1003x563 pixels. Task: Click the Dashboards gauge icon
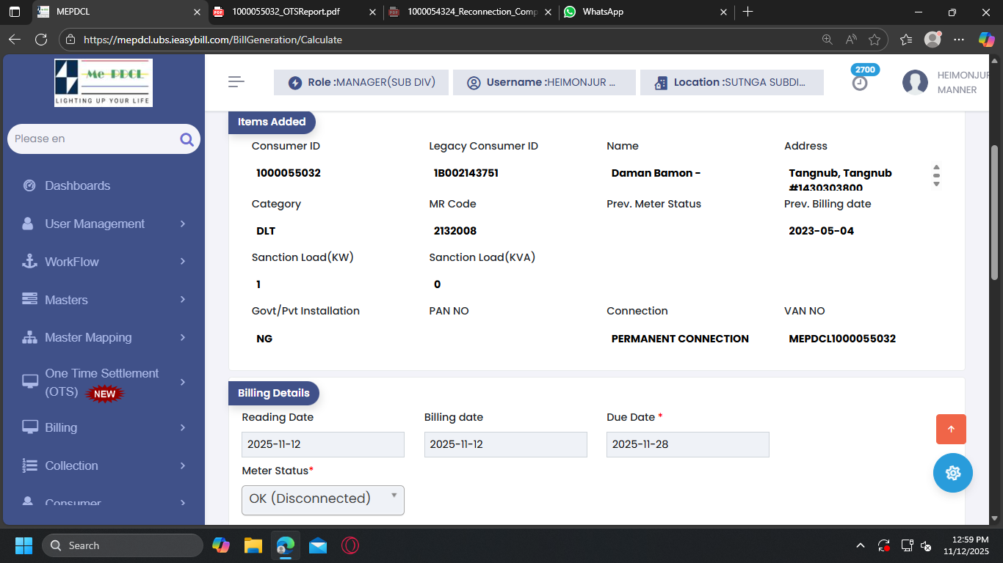29,185
